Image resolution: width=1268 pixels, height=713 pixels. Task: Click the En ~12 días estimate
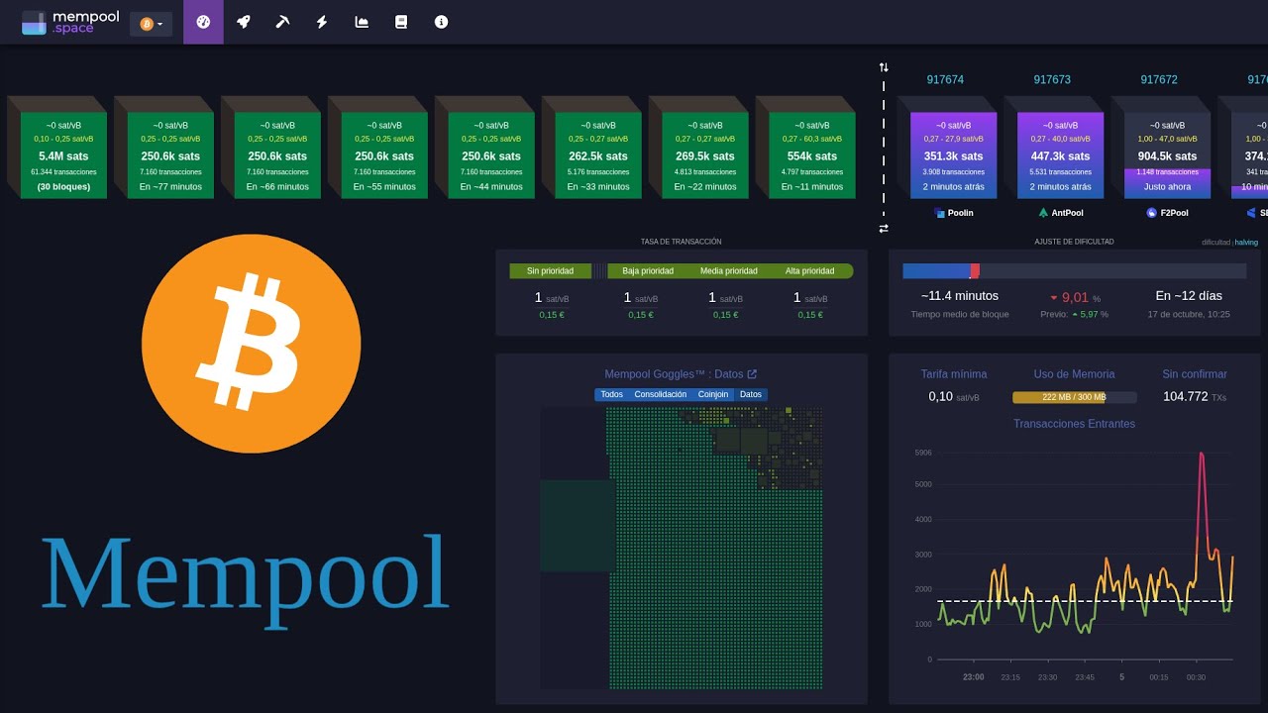click(1189, 296)
